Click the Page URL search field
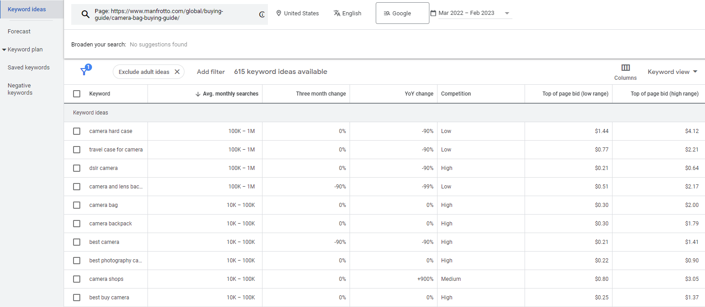This screenshot has width=705, height=307. coord(170,14)
